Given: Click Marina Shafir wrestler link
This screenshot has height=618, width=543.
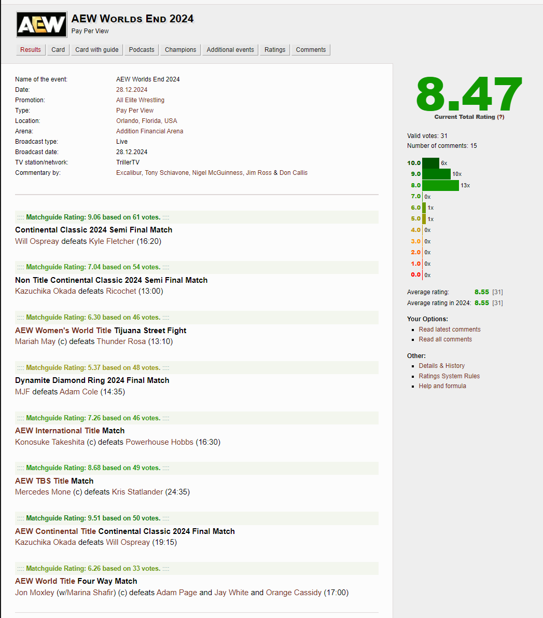Looking at the screenshot, I should (x=90, y=593).
